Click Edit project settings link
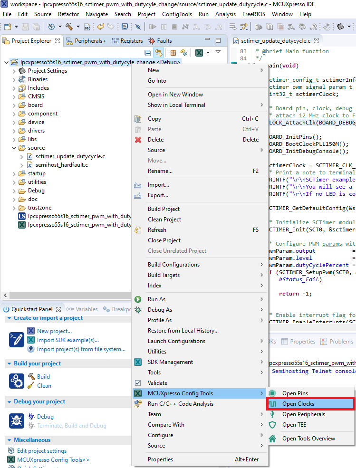The width and height of the screenshot is (356, 468). (x=42, y=451)
